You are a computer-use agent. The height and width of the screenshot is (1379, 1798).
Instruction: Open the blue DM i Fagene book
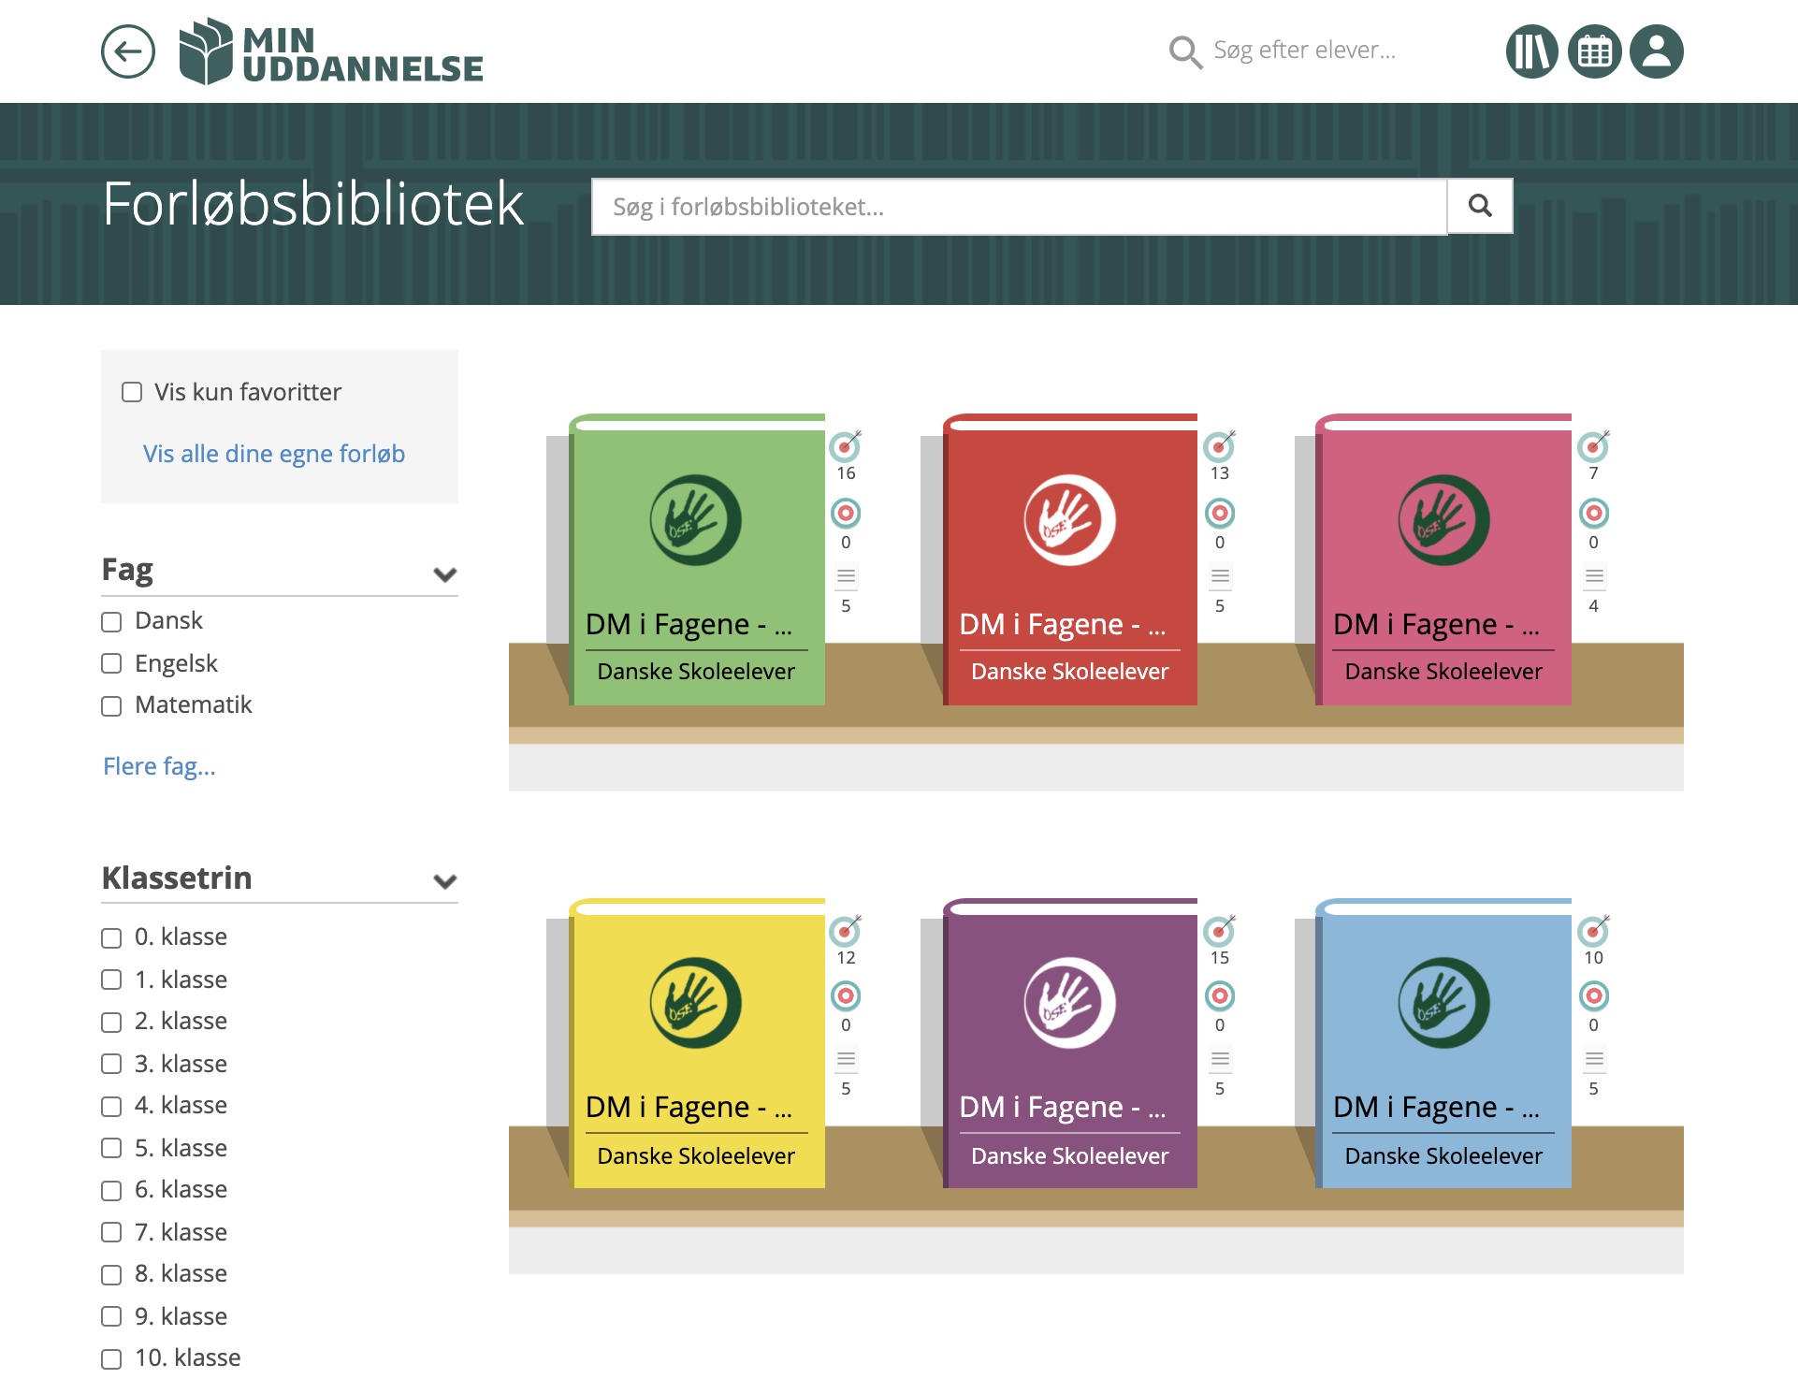tap(1443, 1043)
